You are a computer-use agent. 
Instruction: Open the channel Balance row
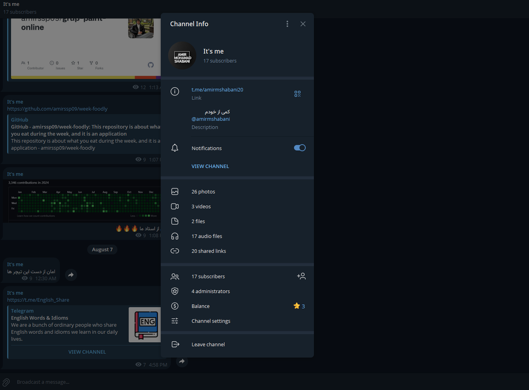pos(237,306)
